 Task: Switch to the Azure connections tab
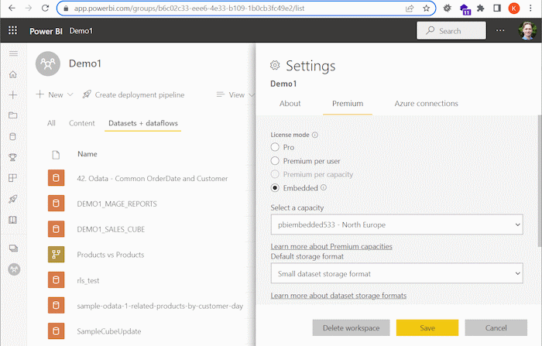(x=426, y=104)
